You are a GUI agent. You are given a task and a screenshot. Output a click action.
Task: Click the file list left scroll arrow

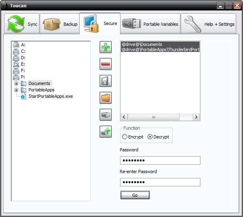click(x=124, y=117)
